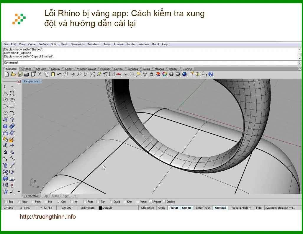Select the Text object tool
The width and height of the screenshot is (303, 234).
pyautogui.click(x=5, y=166)
